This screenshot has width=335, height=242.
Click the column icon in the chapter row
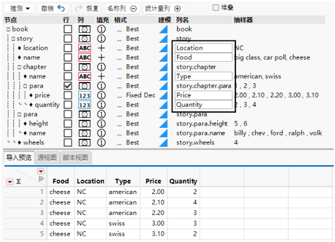pos(84,67)
